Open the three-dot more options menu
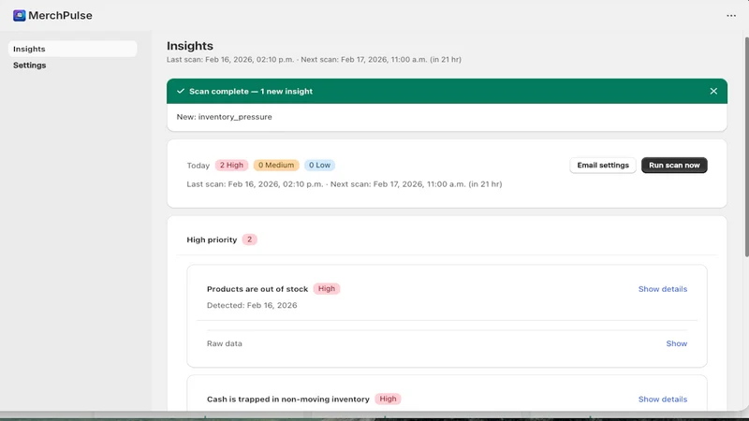 731,16
